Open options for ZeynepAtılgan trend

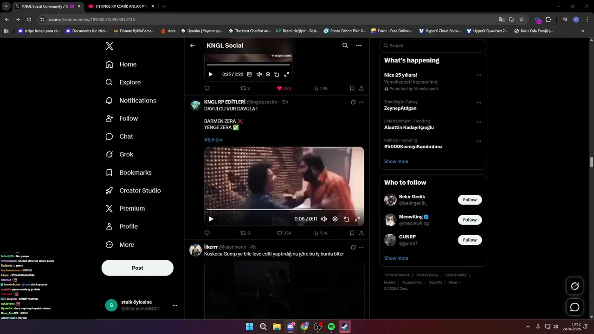click(479, 103)
